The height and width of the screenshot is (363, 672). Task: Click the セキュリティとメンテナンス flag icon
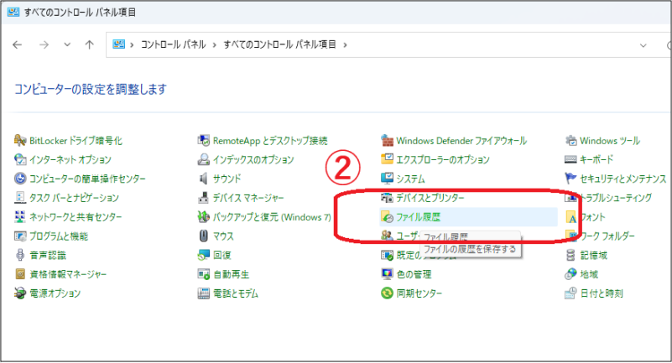(570, 179)
